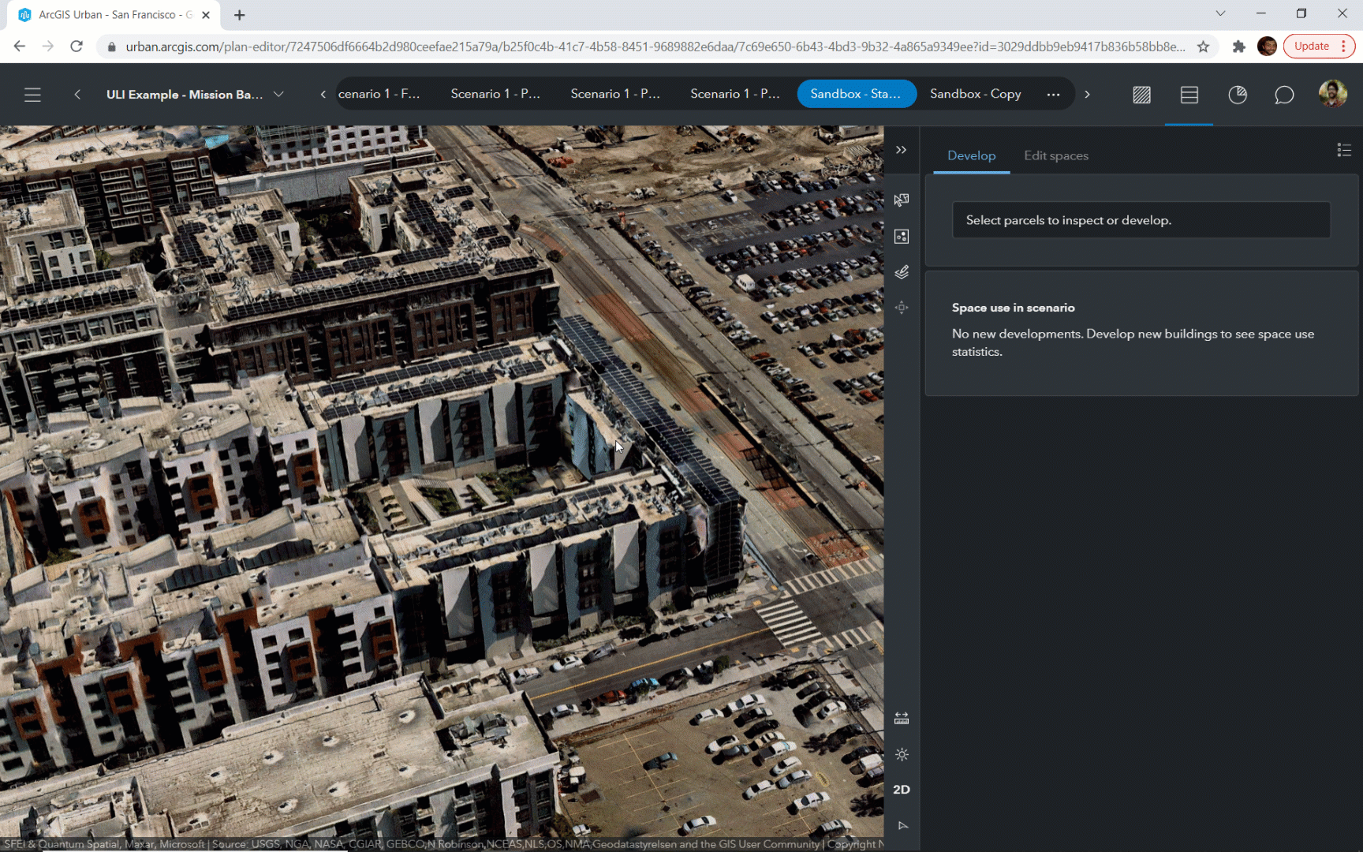
Task: Click the Chrome Update button
Action: (x=1311, y=47)
